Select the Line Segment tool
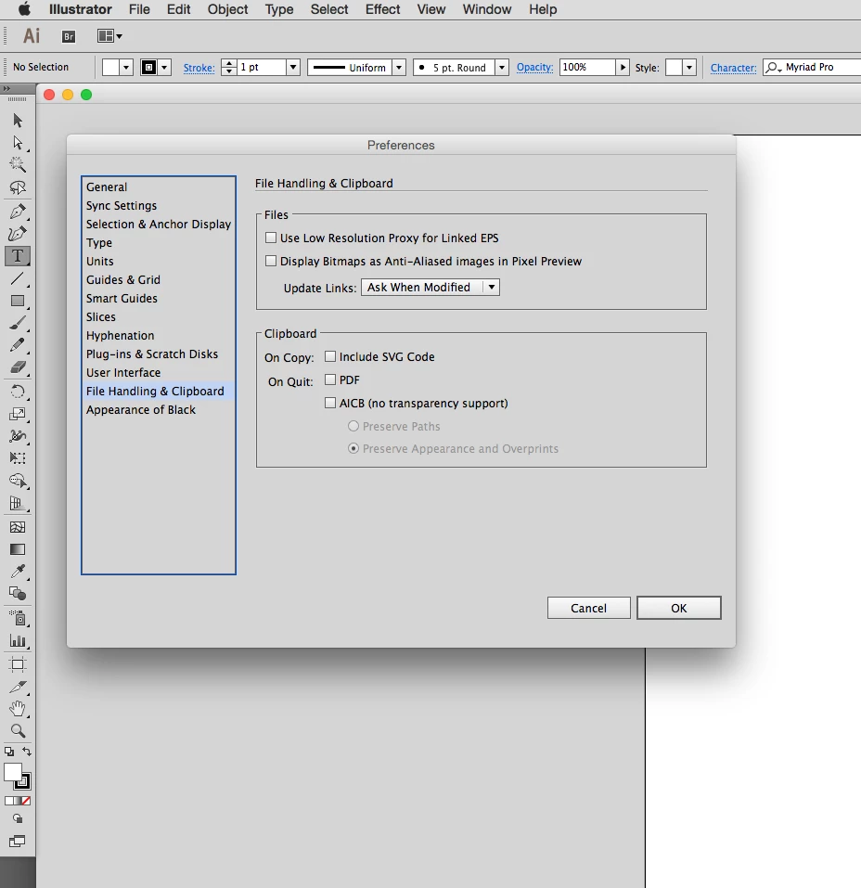 coord(18,278)
